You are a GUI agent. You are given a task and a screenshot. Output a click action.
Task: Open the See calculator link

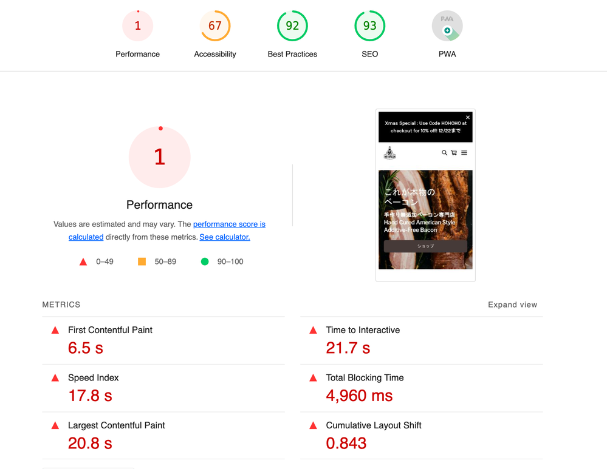[225, 237]
